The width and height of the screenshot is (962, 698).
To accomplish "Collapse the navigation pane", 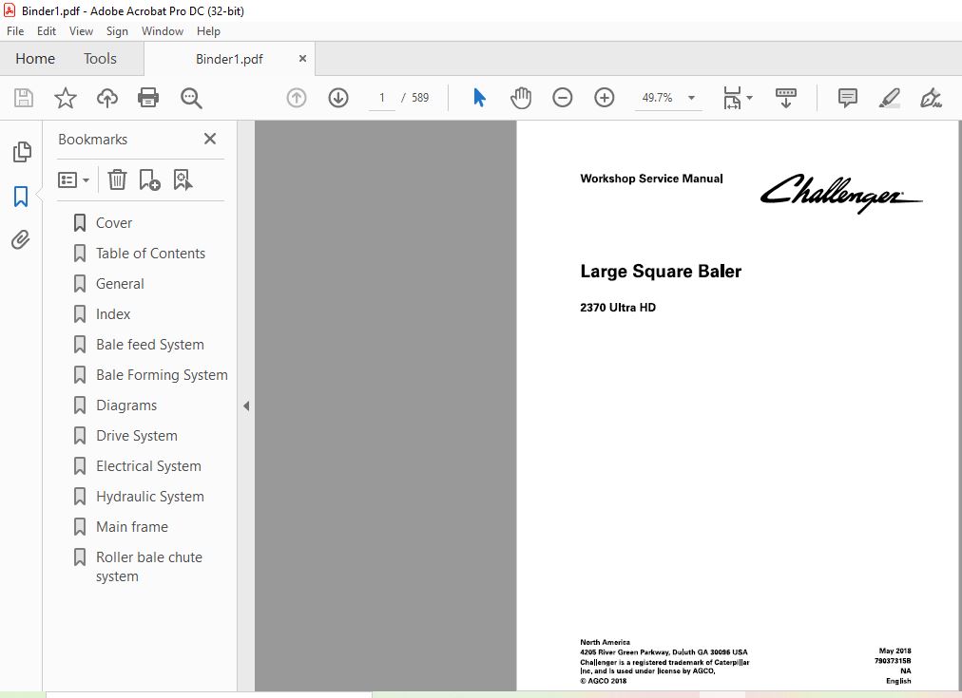I will (246, 406).
